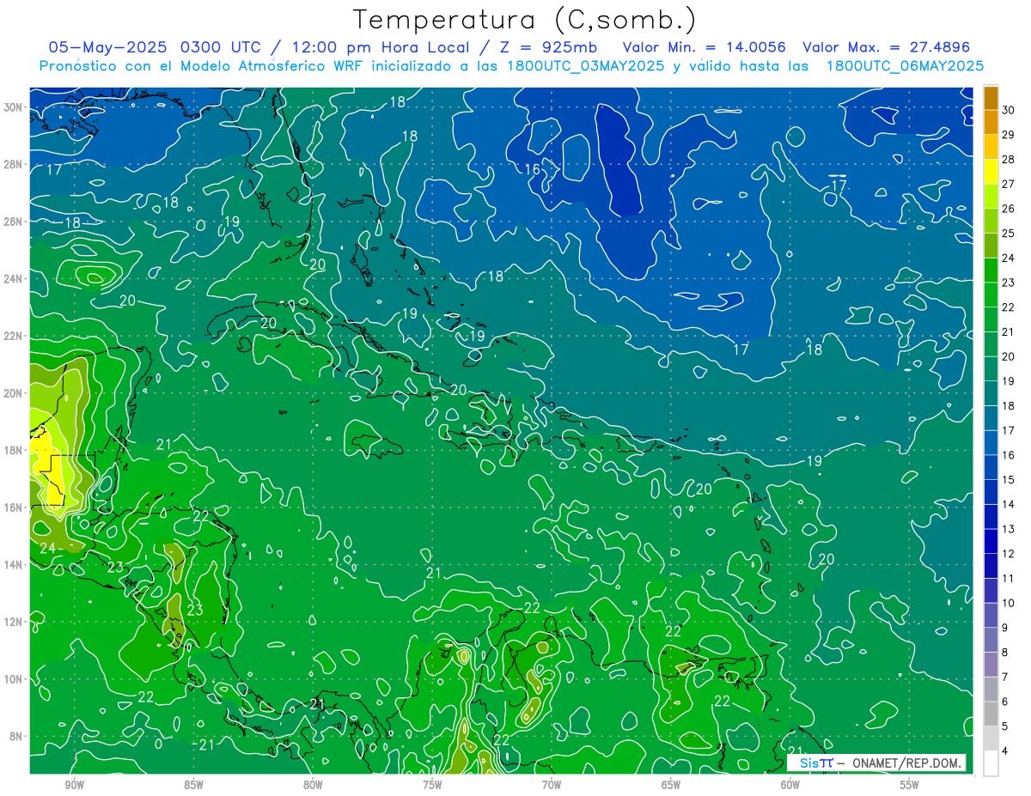Click the 10 value on the color scale
The height and width of the screenshot is (796, 1031).
click(1008, 603)
